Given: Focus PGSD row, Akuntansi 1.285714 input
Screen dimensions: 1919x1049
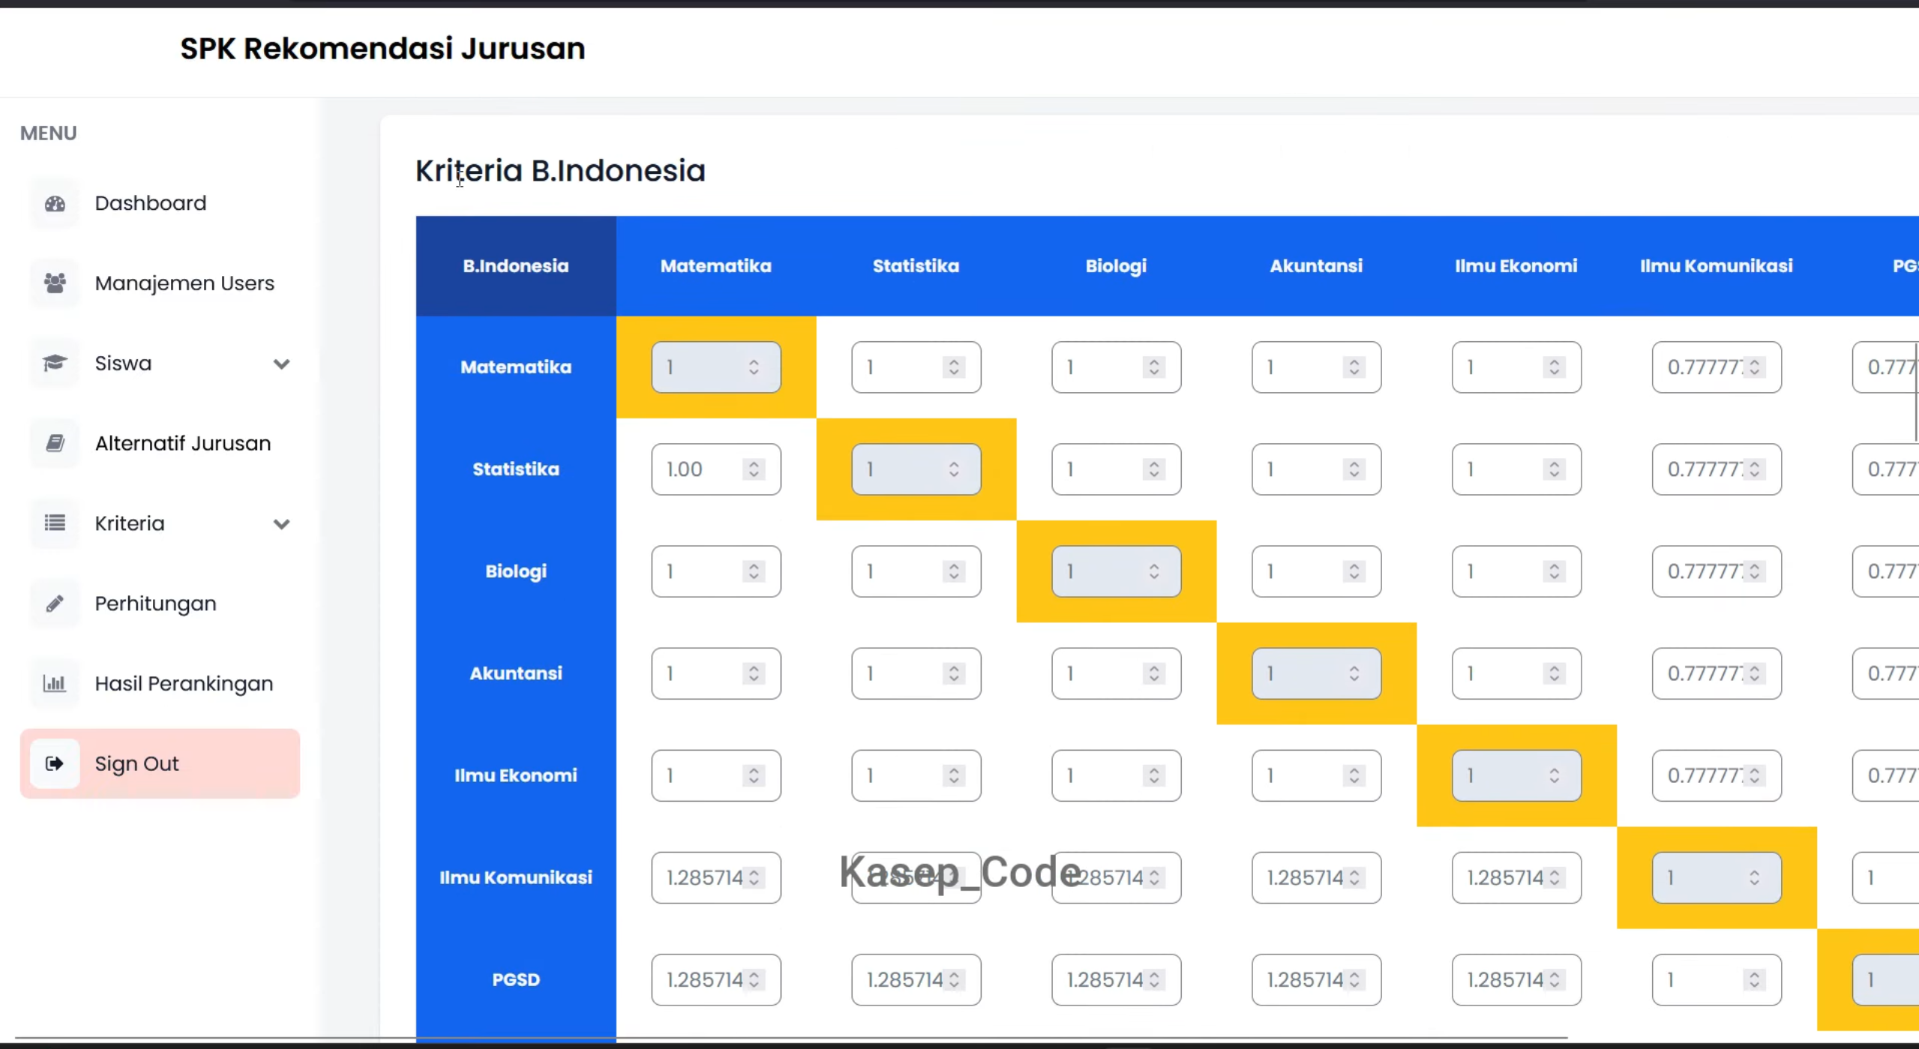Looking at the screenshot, I should (1316, 979).
